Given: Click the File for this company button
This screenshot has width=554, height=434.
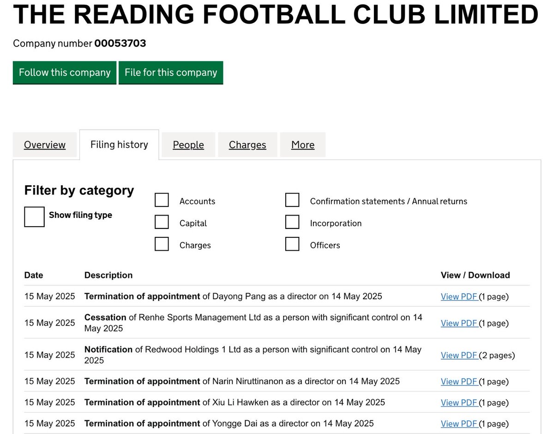Looking at the screenshot, I should pos(171,72).
